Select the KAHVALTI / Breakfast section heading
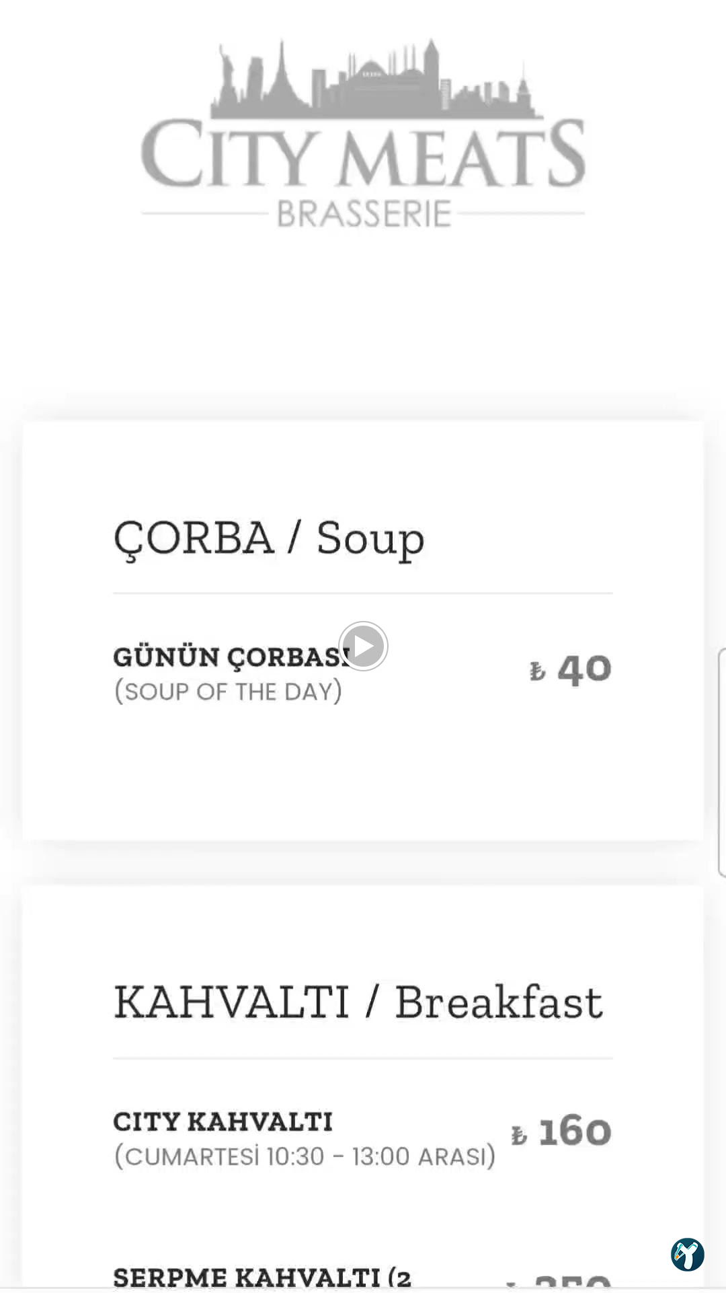The height and width of the screenshot is (1293, 726). [358, 1003]
